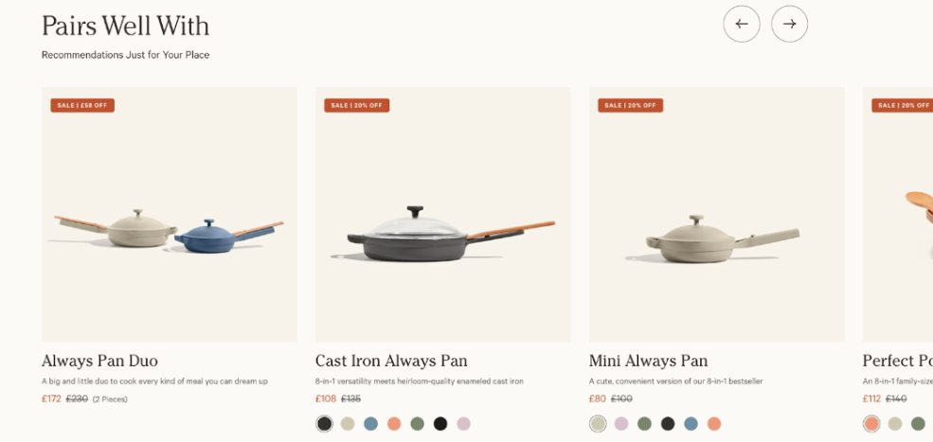Click the Cast Iron Always Pan title
Viewport: 933px width, 442px height.
[x=391, y=362]
